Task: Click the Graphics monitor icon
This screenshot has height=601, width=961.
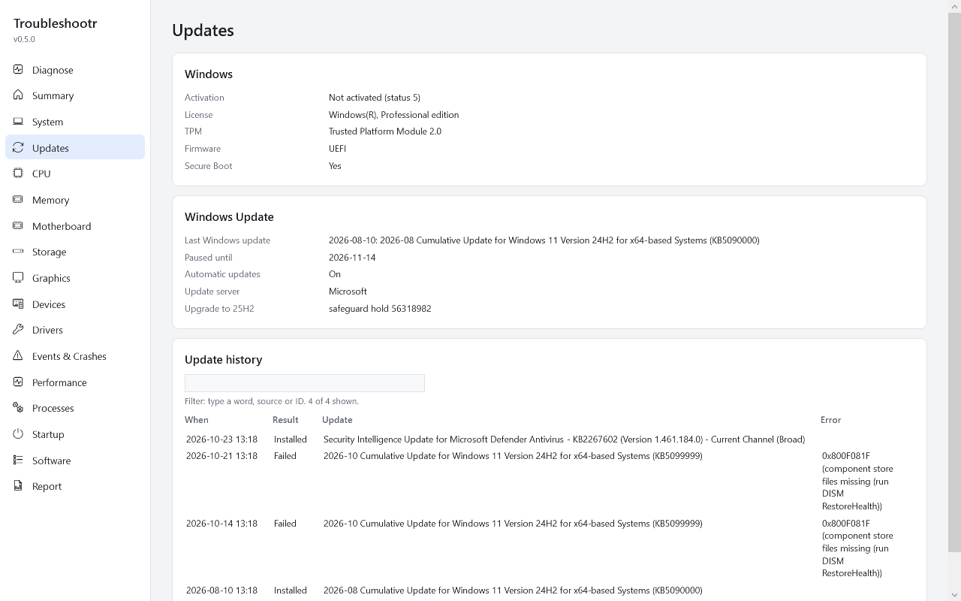Action: pos(18,278)
